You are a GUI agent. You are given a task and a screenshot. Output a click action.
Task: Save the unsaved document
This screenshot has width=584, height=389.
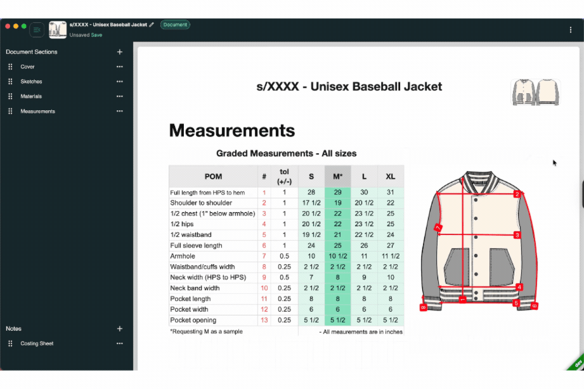pyautogui.click(x=96, y=35)
